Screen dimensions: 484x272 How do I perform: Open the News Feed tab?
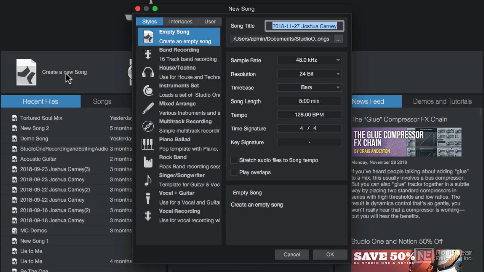(376, 101)
